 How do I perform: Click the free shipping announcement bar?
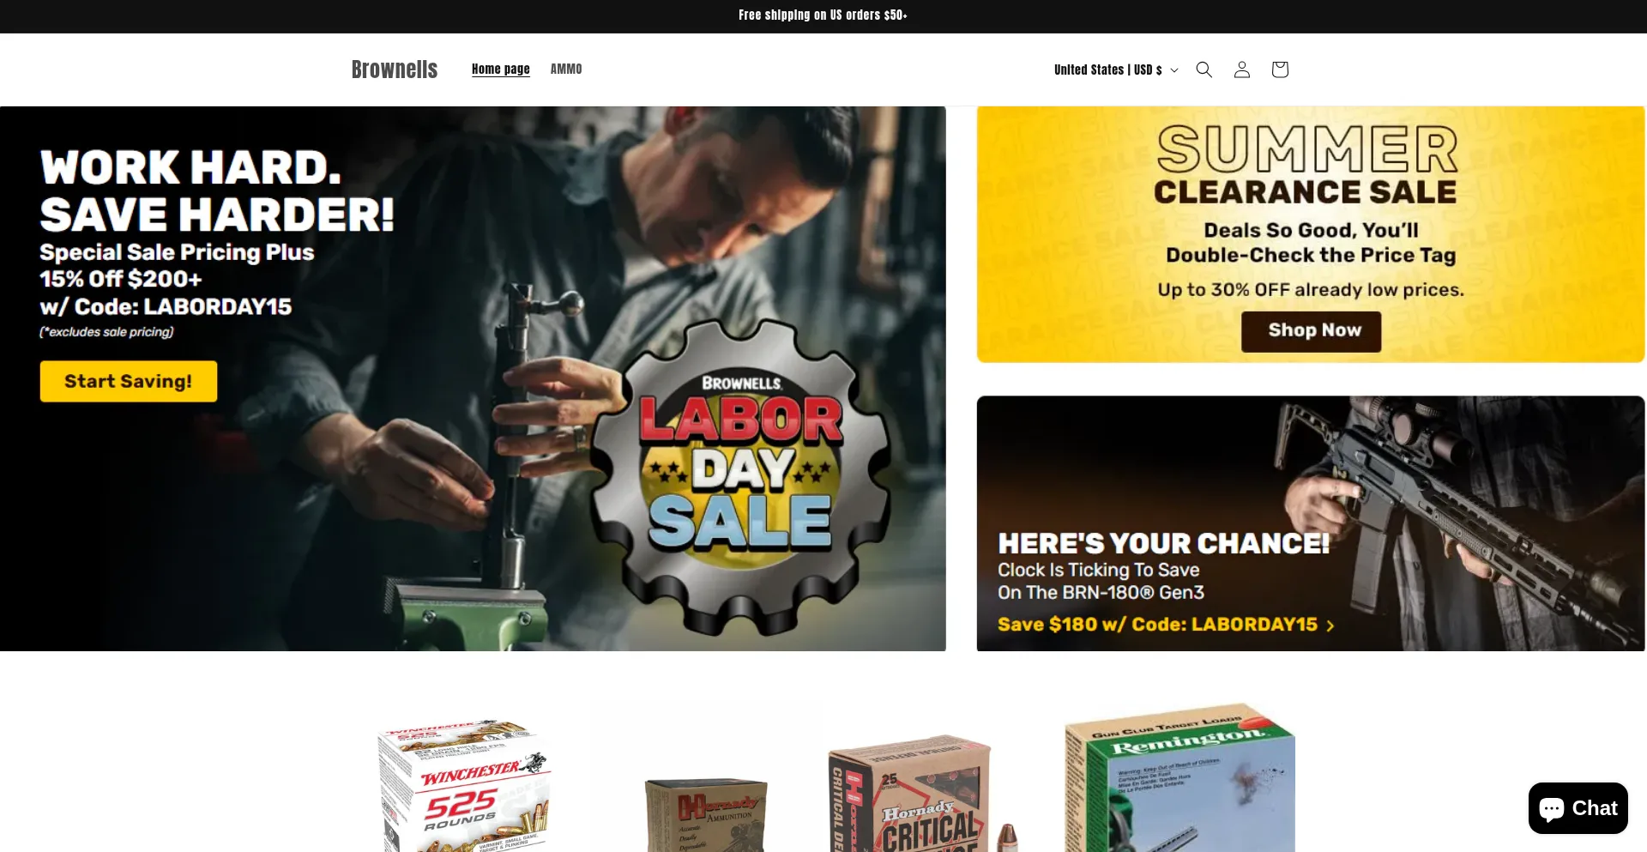[823, 16]
